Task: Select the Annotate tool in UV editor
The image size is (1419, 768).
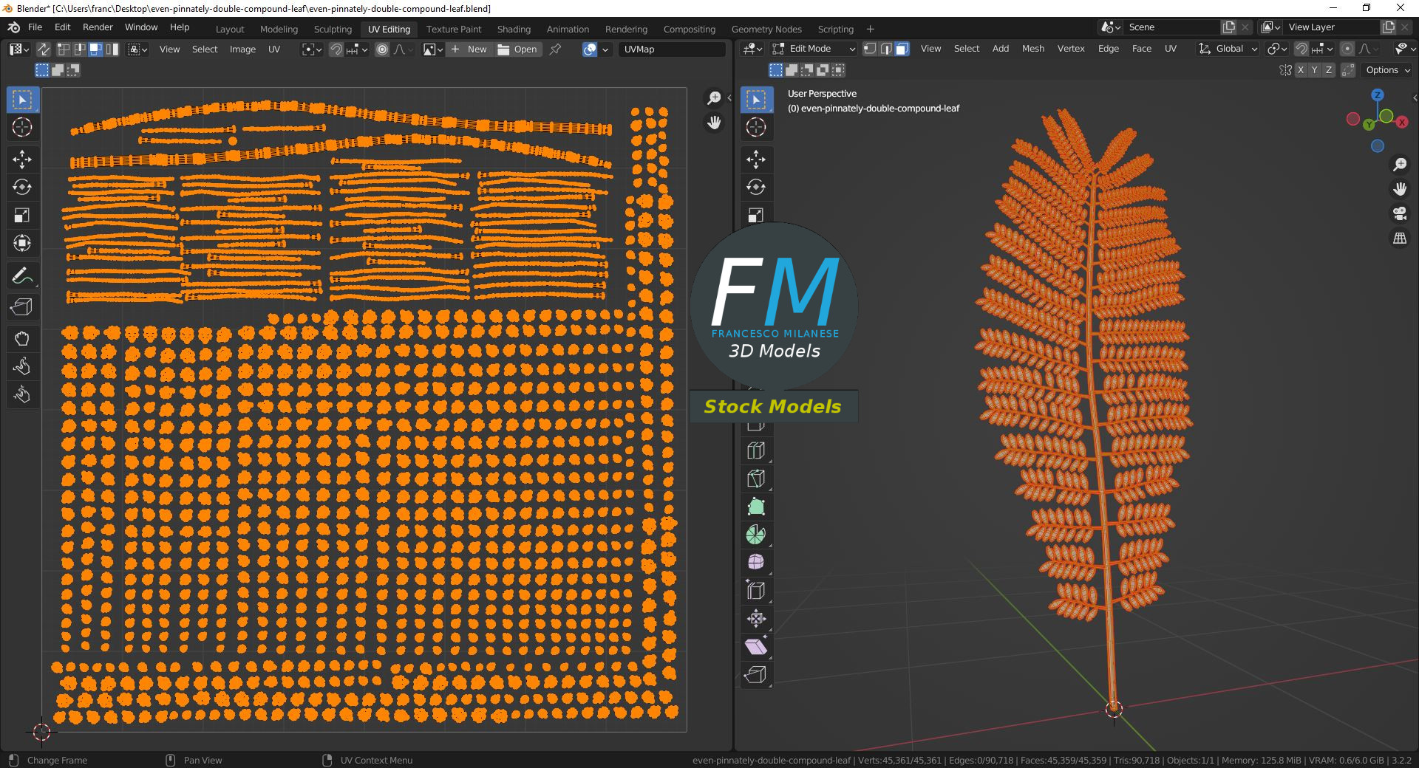Action: coord(22,276)
